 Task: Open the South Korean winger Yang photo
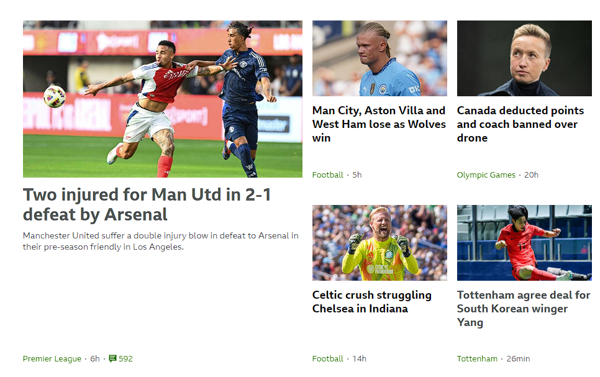click(524, 243)
